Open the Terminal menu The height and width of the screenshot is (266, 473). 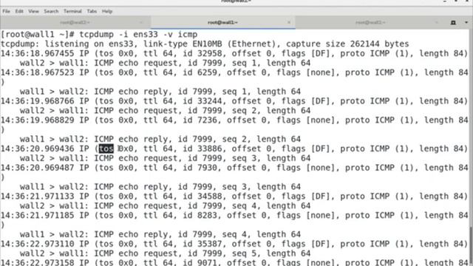(72, 11)
